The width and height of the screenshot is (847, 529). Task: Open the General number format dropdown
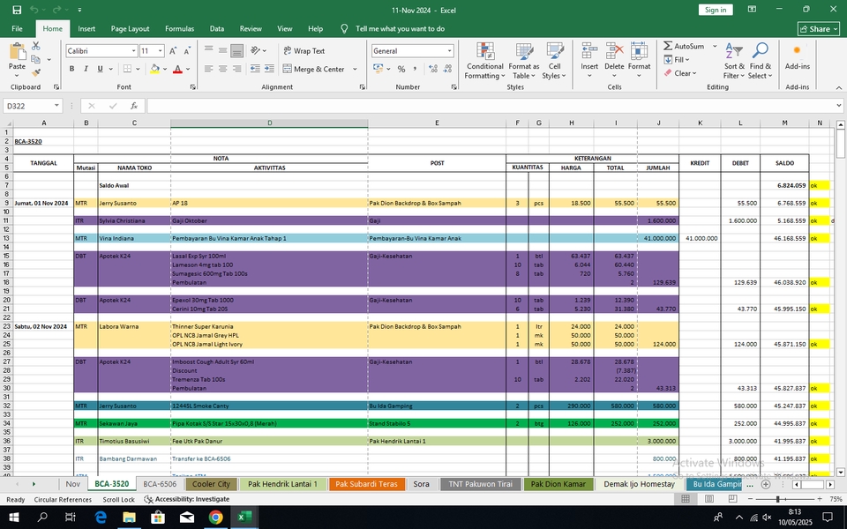tap(449, 51)
